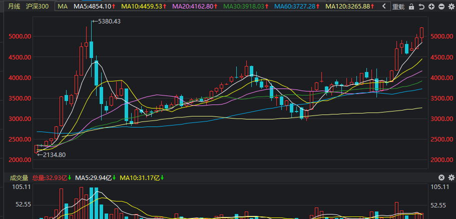Viewport: 456px width, 219px height.
Task: Collapse MA indicator list with left chevron
Action: (384, 6)
